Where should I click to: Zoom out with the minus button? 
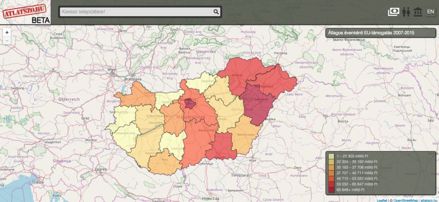click(x=7, y=41)
